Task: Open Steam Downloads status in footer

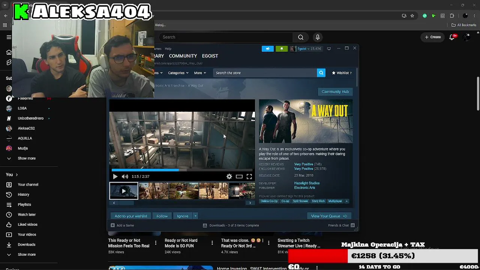Action: (231, 225)
